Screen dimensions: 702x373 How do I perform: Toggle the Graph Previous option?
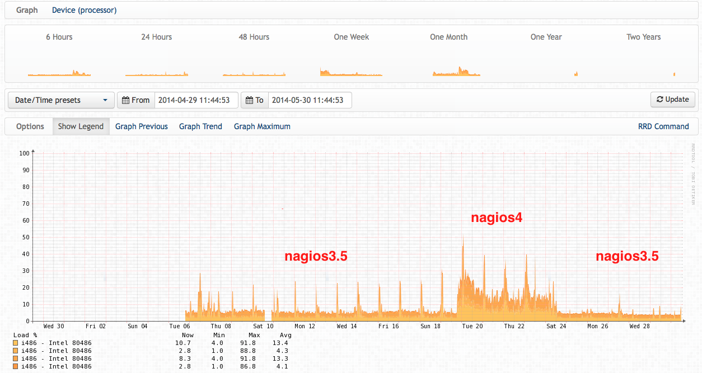[142, 126]
